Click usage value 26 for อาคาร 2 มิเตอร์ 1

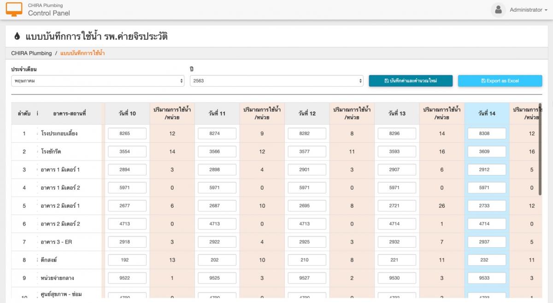tap(442, 206)
